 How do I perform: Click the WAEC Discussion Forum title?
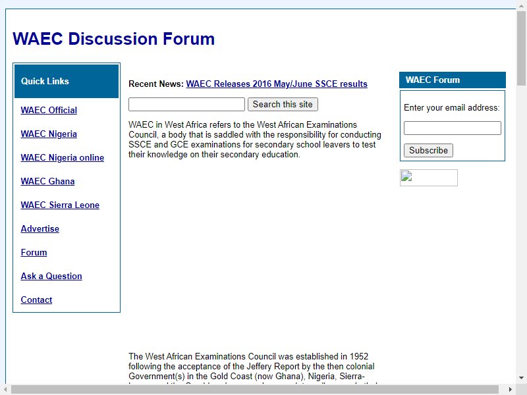tap(113, 39)
